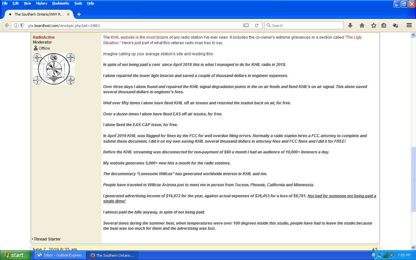Viewport: 416px width, 260px height.
Task: Click the vertical scrollbar thumb
Action: coord(413,179)
